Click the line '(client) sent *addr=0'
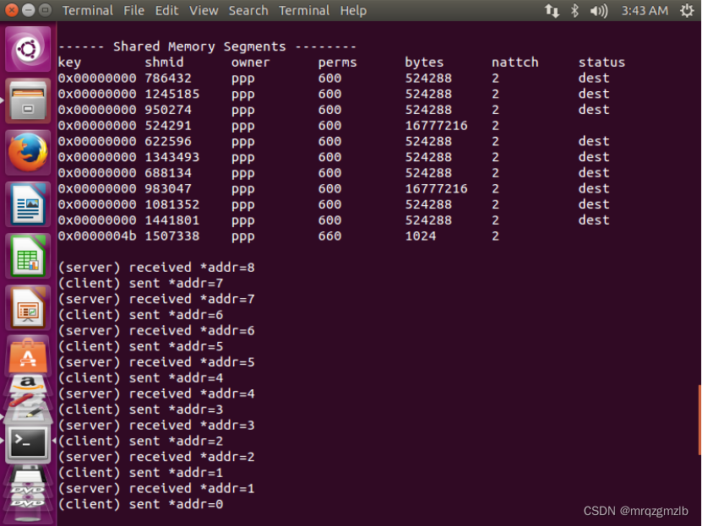 pos(140,505)
